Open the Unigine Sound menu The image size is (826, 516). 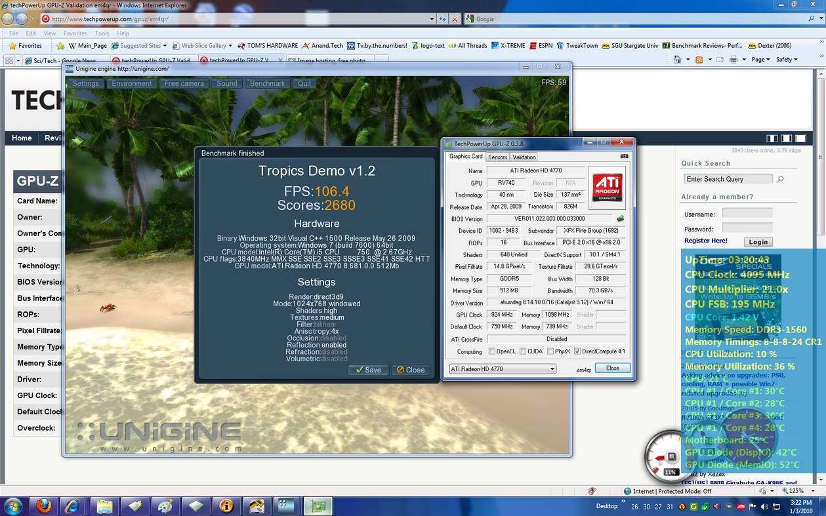[x=227, y=84]
